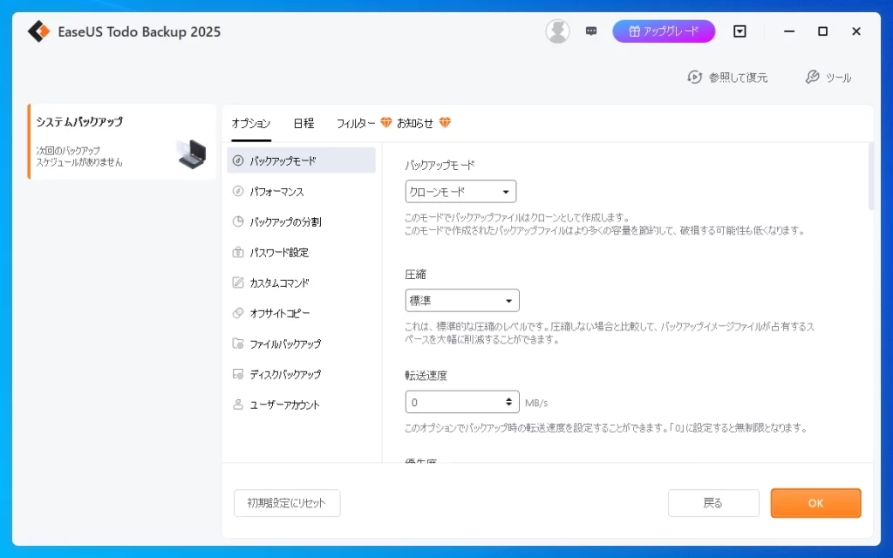Open the feedback message icon
The height and width of the screenshot is (558, 893).
[591, 31]
